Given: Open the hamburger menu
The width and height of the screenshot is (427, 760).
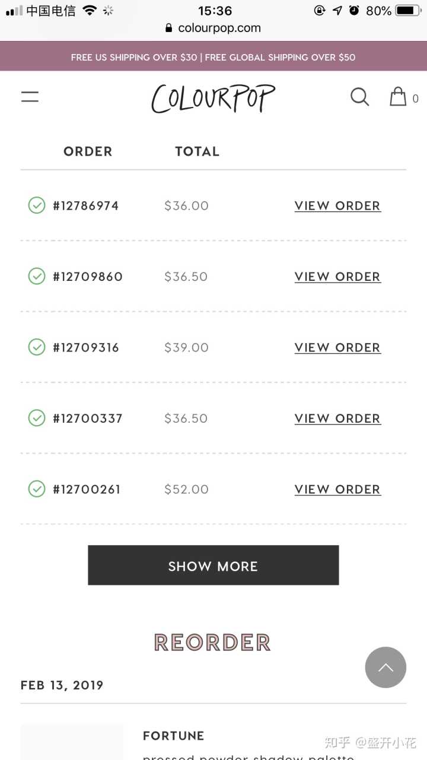Looking at the screenshot, I should [30, 97].
